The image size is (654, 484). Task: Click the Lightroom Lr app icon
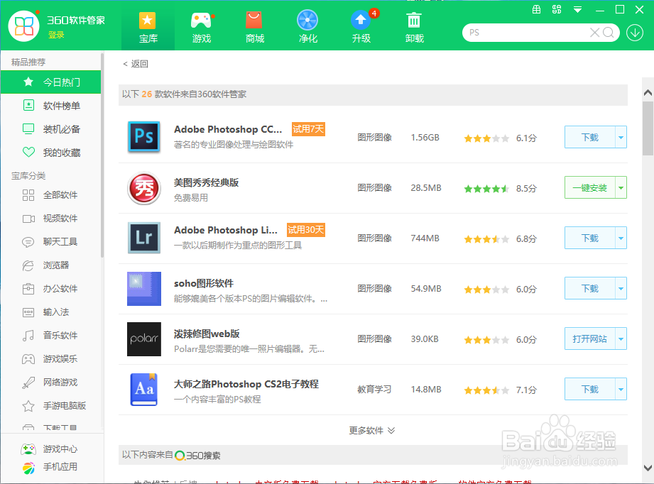click(x=144, y=238)
